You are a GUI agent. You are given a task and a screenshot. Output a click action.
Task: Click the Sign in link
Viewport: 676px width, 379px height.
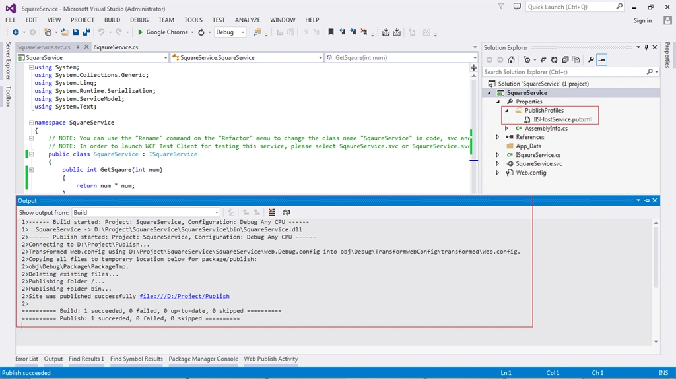[x=642, y=20]
